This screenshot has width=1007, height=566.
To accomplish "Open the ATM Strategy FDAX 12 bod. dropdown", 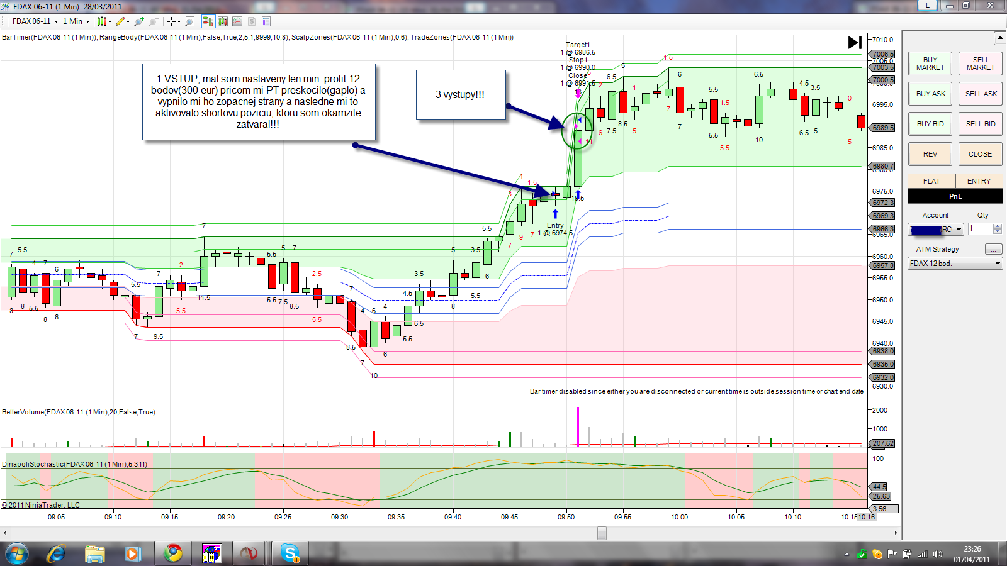I will click(x=955, y=264).
